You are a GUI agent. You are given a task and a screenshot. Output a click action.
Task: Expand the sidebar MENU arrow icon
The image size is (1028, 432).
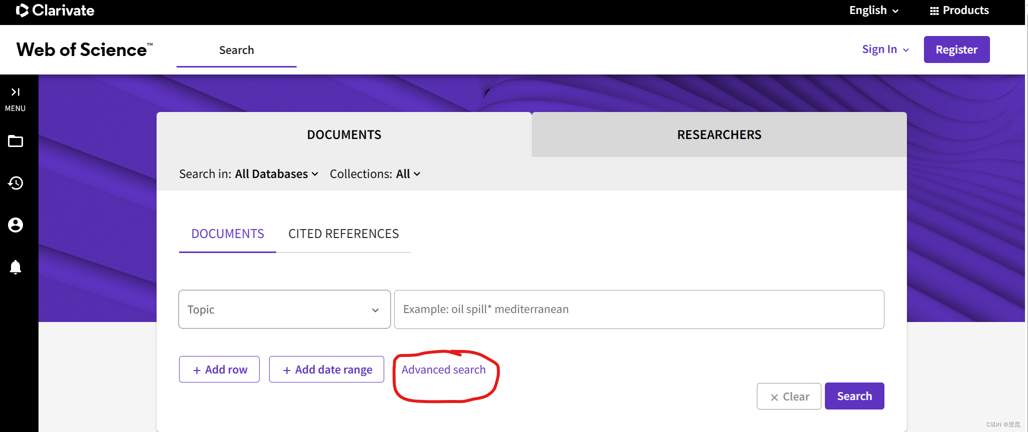tap(16, 92)
